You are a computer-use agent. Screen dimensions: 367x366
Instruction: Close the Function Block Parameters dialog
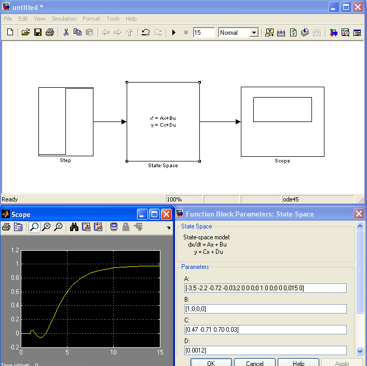(359, 214)
